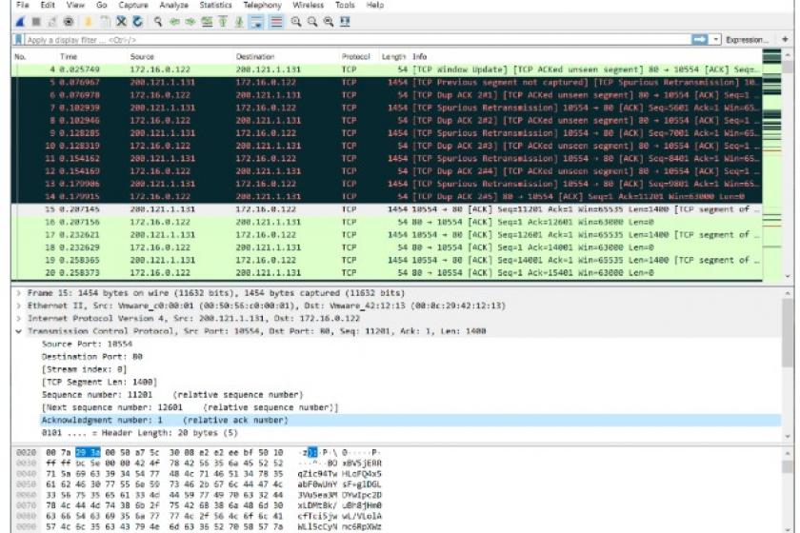The image size is (800, 533).
Task: Click the display filter bookmark icon
Action: (x=18, y=39)
